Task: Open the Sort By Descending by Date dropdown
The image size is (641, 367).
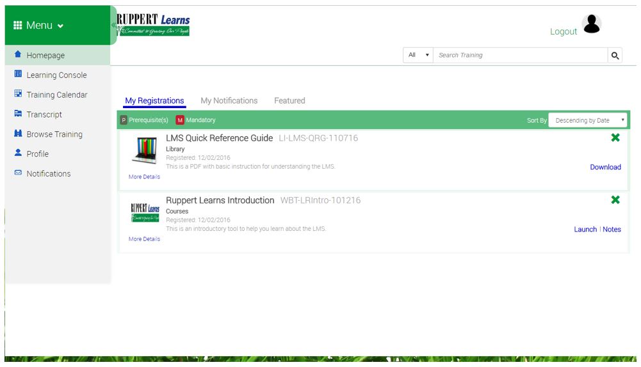Action: point(587,120)
